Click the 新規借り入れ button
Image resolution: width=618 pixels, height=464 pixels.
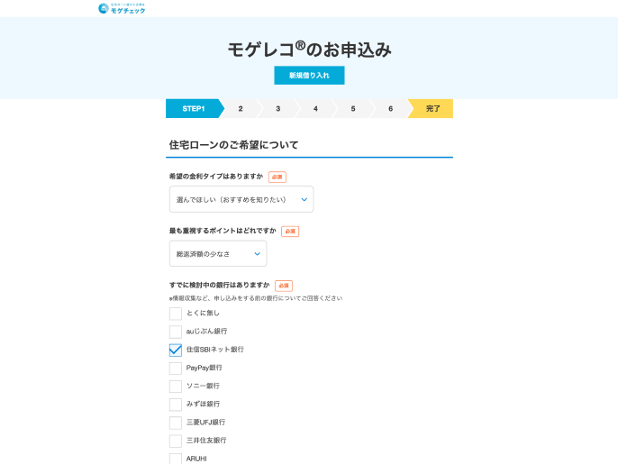pos(309,76)
